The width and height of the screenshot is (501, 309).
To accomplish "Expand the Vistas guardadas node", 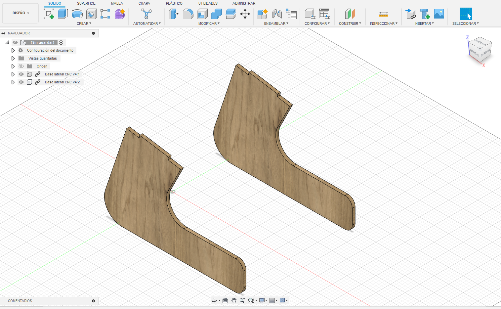I will tap(13, 58).
